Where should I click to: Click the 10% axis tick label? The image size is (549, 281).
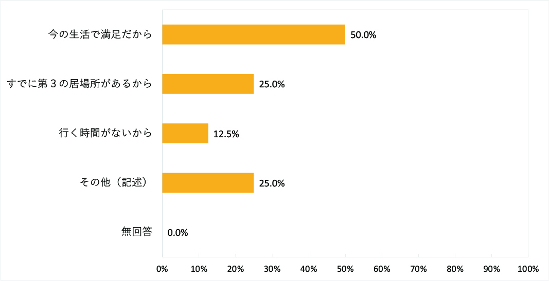pos(199,269)
